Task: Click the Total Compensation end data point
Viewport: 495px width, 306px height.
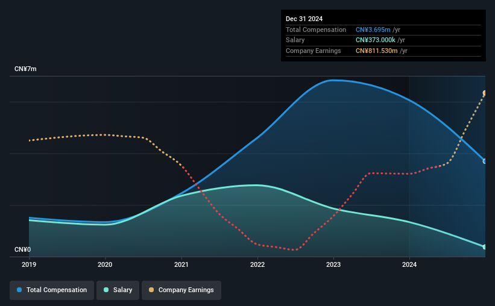Action: tap(485, 161)
